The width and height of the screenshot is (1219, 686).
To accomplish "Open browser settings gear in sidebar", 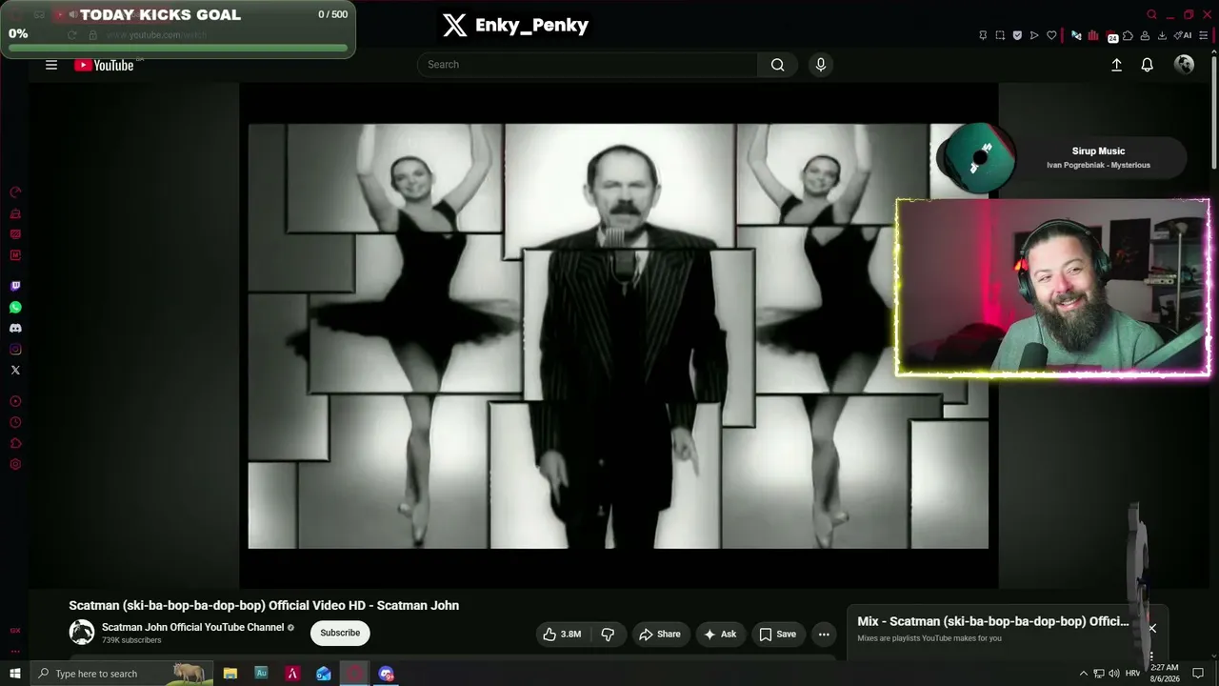I will [x=15, y=464].
